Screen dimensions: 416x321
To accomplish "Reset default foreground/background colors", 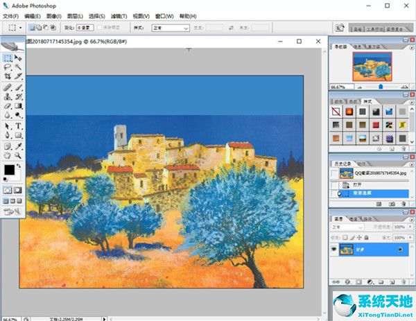I will pos(6,180).
